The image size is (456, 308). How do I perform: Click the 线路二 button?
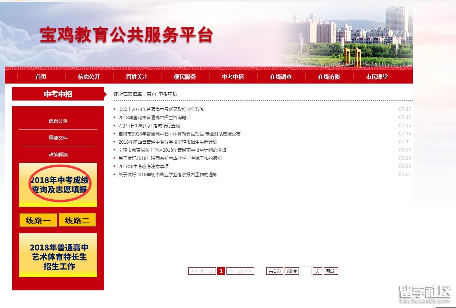click(77, 220)
